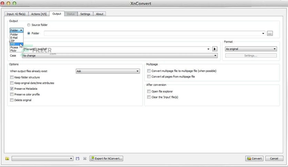Select the Folder radio button
This screenshot has height=167, width=288.
[29, 33]
